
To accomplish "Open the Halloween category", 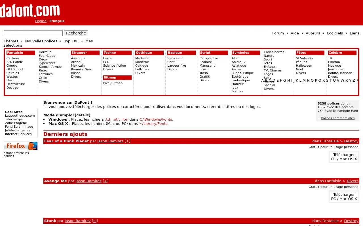I will (304, 66).
